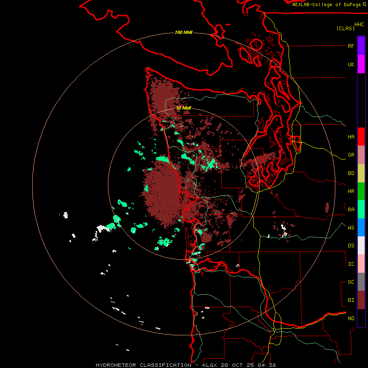Click the GR legend label
368x368 pixels.
click(351, 155)
